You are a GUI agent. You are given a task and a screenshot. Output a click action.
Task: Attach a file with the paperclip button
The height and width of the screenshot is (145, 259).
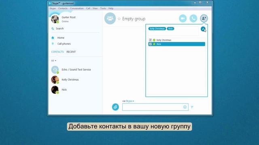tap(115, 107)
